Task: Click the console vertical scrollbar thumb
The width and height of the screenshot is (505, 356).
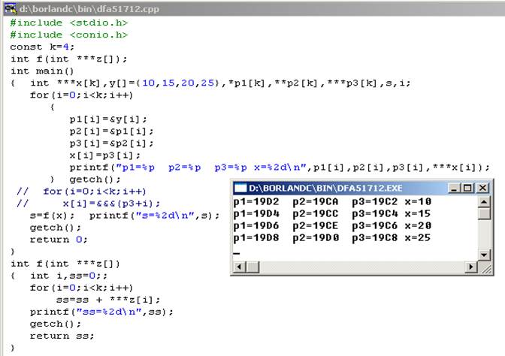Action: (x=484, y=214)
